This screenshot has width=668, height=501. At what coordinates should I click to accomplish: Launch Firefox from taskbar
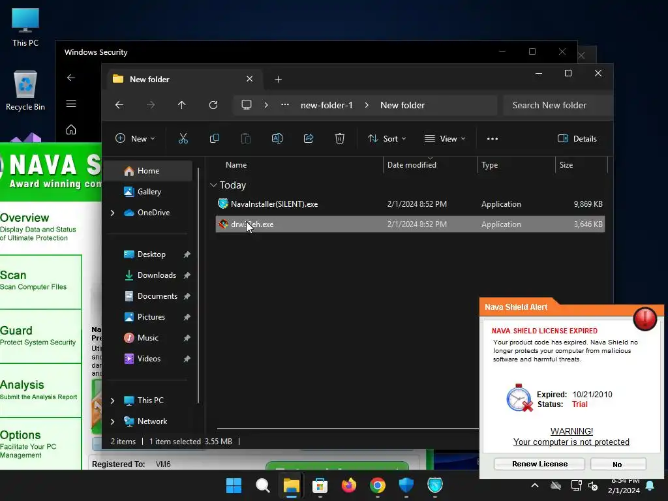pos(349,485)
